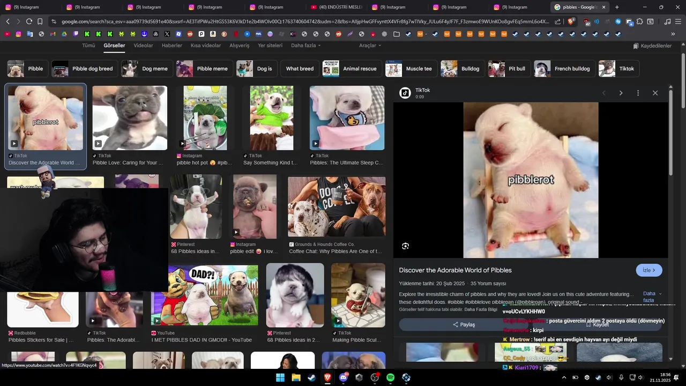The image size is (686, 386).
Task: Open a new browser tab with the plus
Action: point(617,7)
